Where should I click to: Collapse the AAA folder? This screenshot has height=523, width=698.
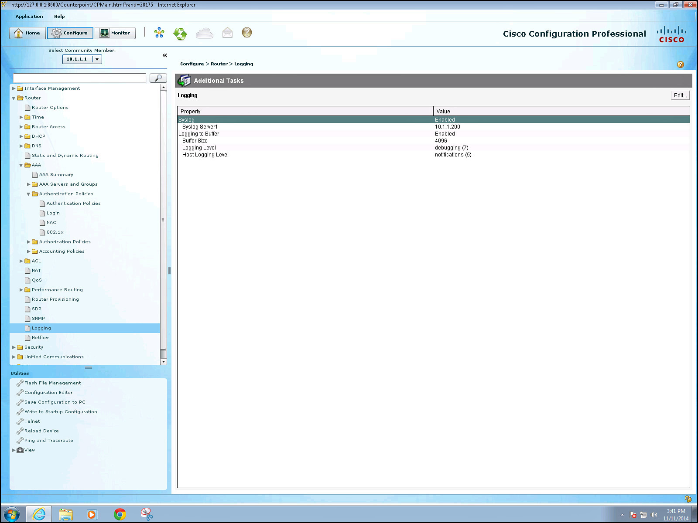(x=21, y=165)
